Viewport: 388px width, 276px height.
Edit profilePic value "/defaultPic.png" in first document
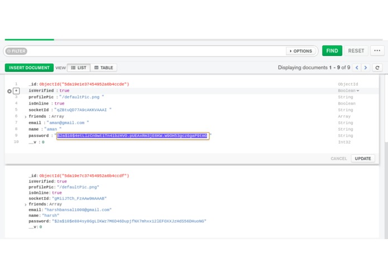point(82,97)
